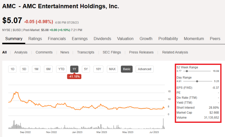
Task: Switch to the Growth tab
Action: click(x=146, y=39)
